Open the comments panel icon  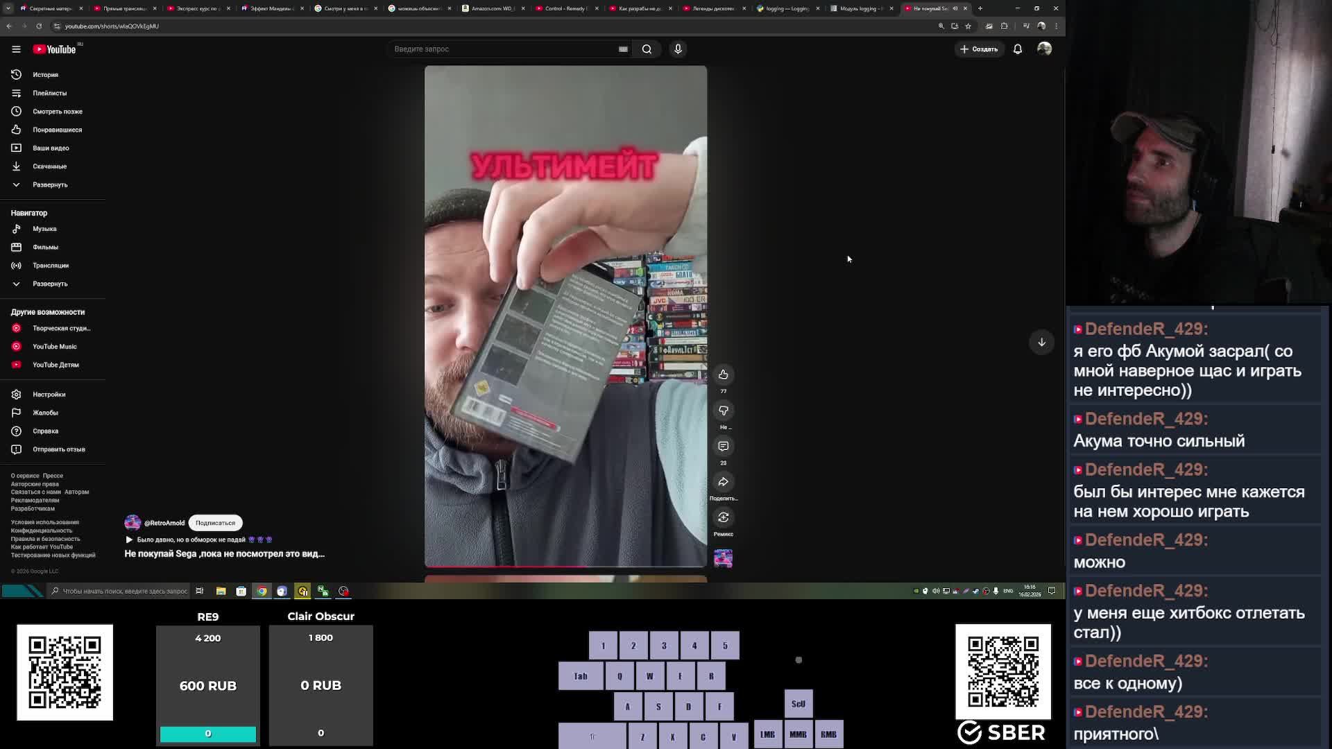723,446
